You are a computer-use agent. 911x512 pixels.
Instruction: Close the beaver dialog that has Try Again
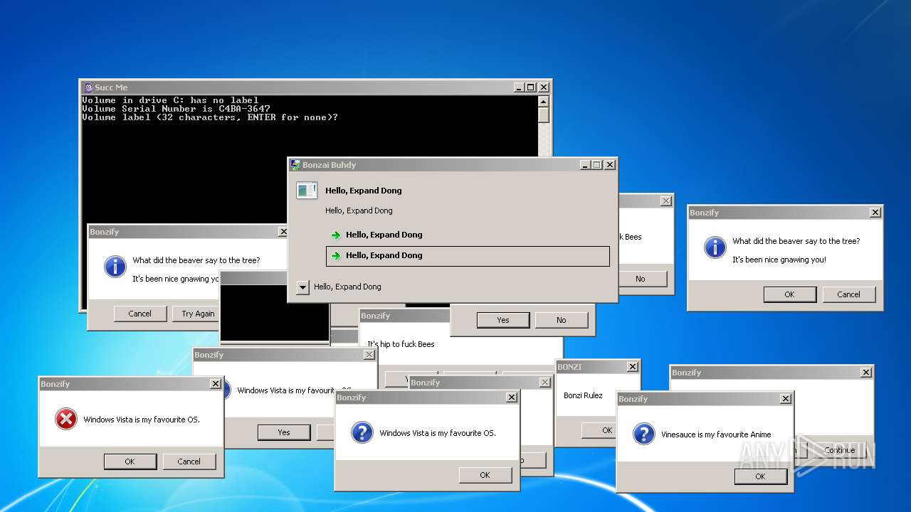283,232
